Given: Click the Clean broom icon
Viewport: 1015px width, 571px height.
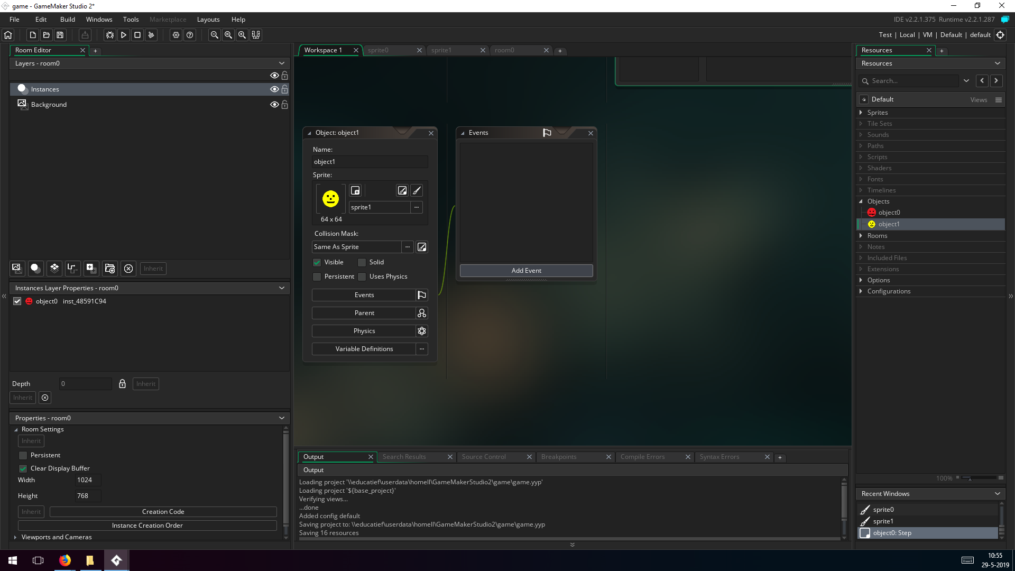Looking at the screenshot, I should [x=151, y=35].
